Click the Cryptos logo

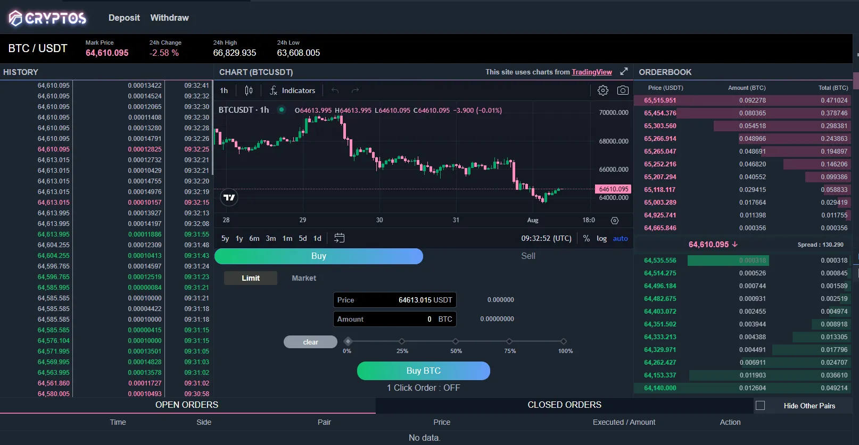coord(47,18)
